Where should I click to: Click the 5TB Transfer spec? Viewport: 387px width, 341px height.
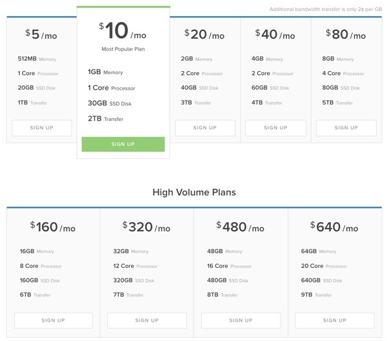(x=337, y=103)
